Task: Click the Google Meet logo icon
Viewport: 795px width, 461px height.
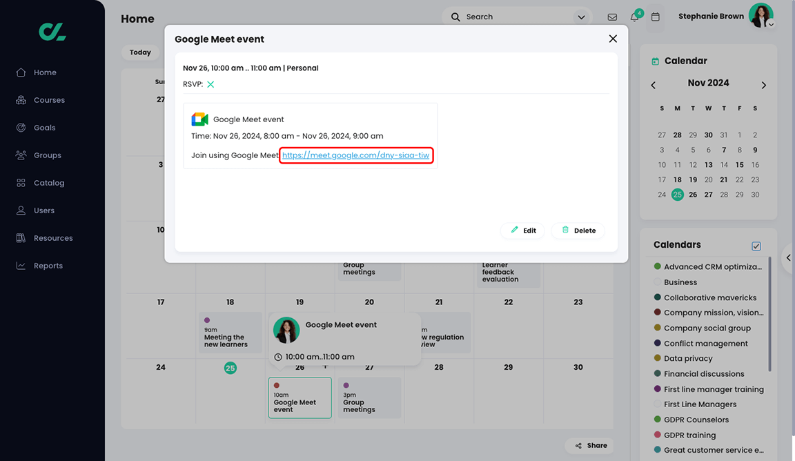Action: coord(199,119)
